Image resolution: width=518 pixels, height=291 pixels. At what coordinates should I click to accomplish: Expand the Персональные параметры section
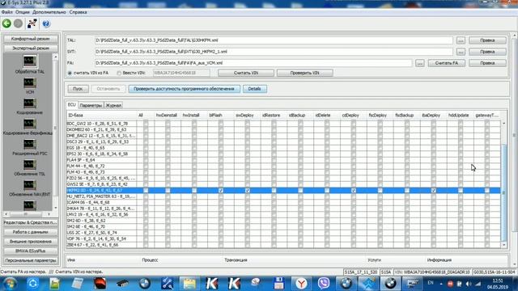coord(31,260)
